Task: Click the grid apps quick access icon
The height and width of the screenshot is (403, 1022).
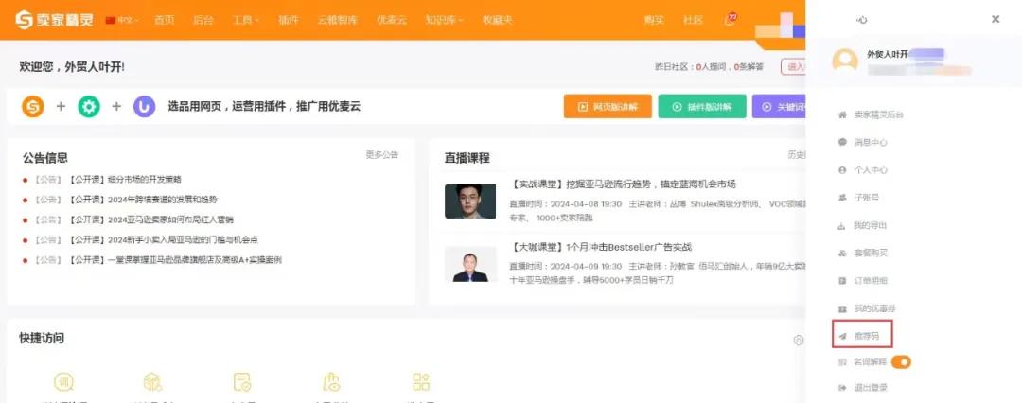Action: point(421,381)
